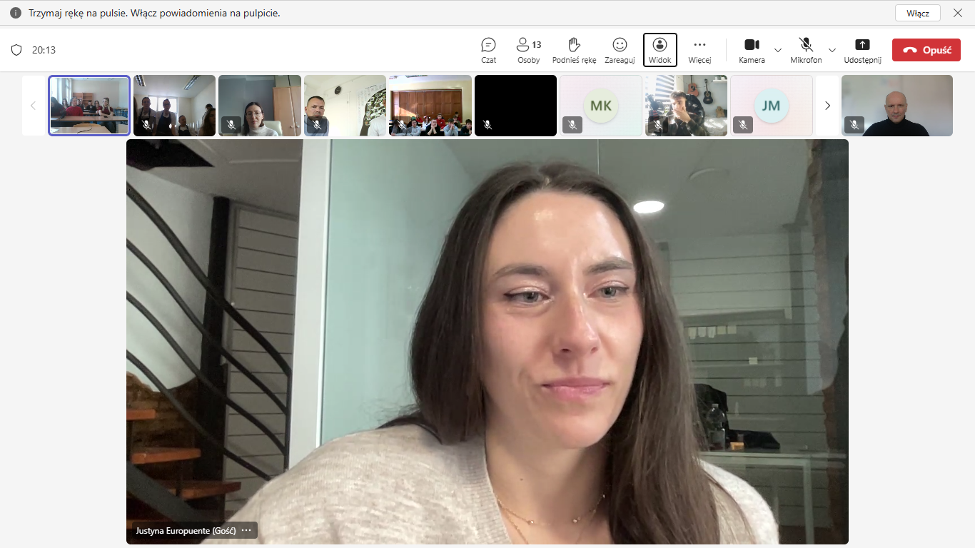Image resolution: width=975 pixels, height=548 pixels.
Task: Go to next participants page arrow
Action: 827,106
